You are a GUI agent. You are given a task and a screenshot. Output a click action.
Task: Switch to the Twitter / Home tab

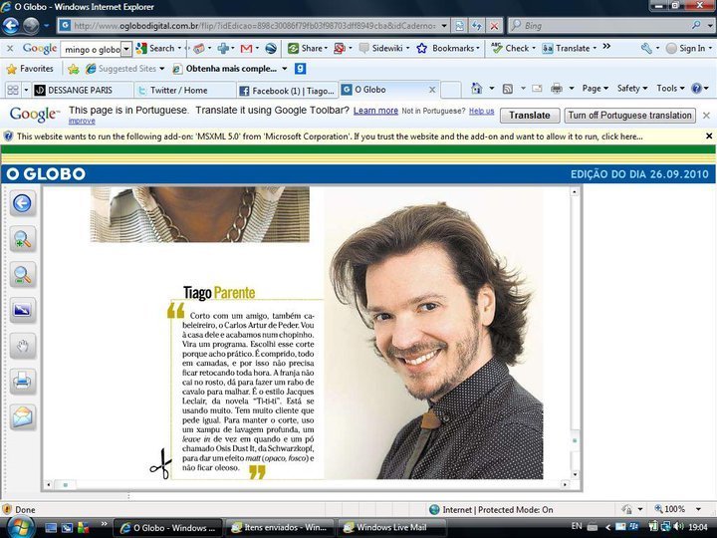click(177, 90)
